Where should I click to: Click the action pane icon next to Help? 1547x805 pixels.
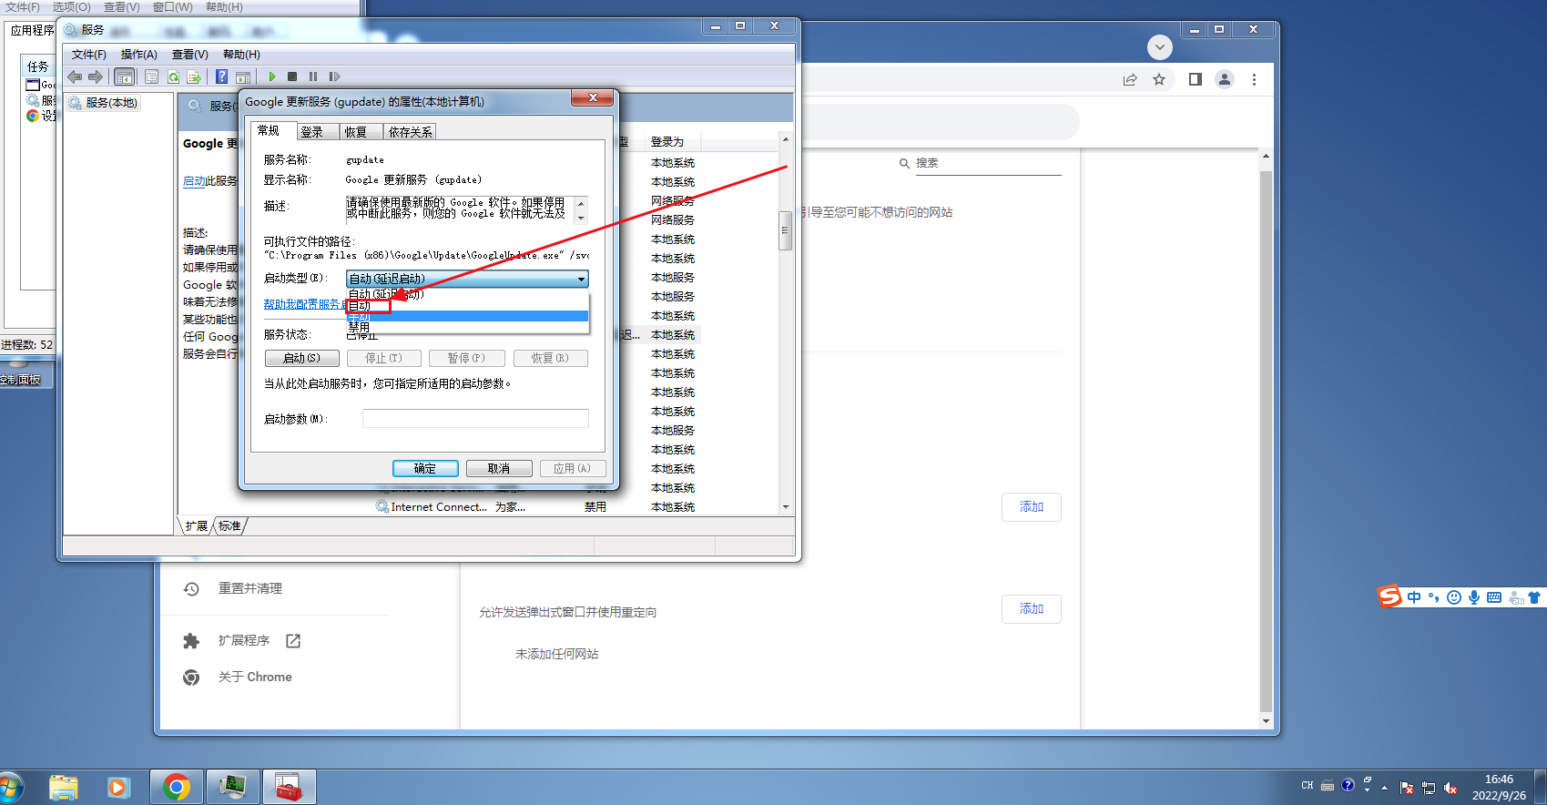point(243,77)
